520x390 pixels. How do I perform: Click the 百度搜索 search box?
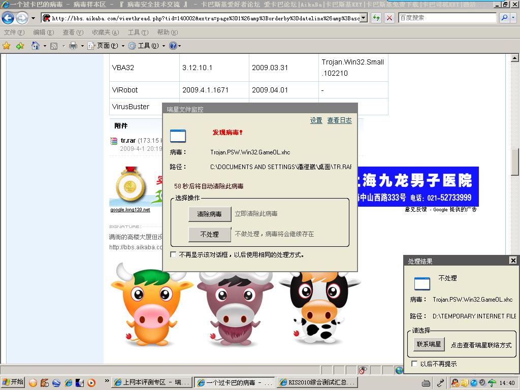(x=447, y=18)
